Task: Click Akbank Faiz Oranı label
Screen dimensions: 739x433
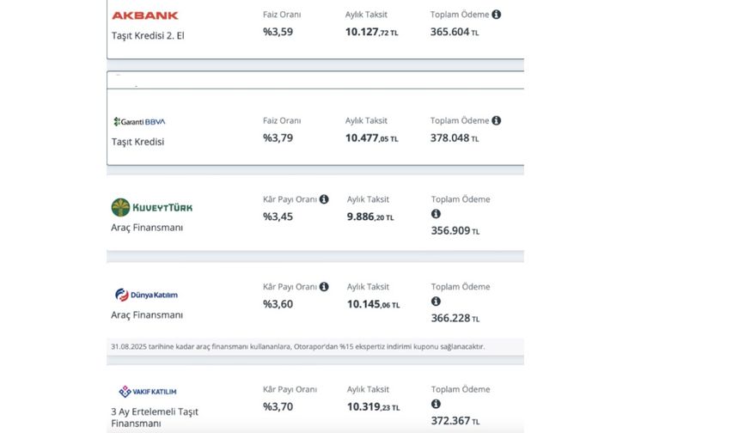Action: point(282,15)
